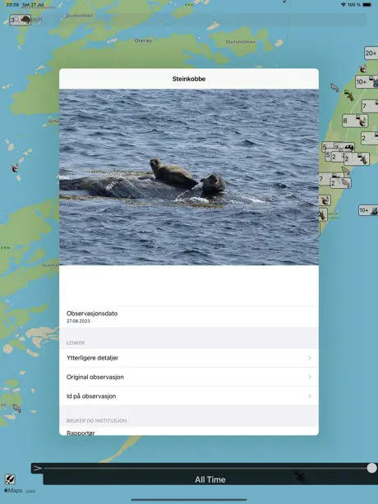The height and width of the screenshot is (504, 378).
Task: Tap the deer marker on the island
Action: click(349, 95)
